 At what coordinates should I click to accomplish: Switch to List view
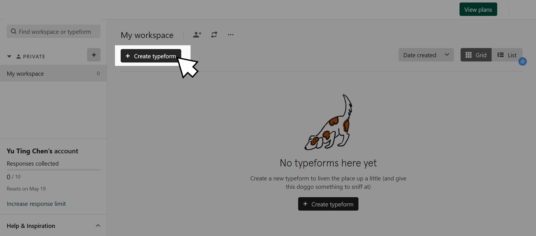tap(507, 55)
